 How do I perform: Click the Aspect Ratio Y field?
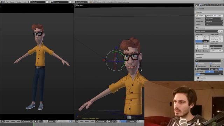pos(202,48)
